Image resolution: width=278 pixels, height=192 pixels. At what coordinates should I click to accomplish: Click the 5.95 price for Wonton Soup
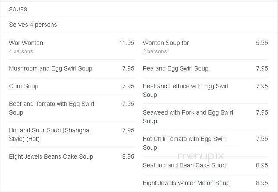coord(262,43)
